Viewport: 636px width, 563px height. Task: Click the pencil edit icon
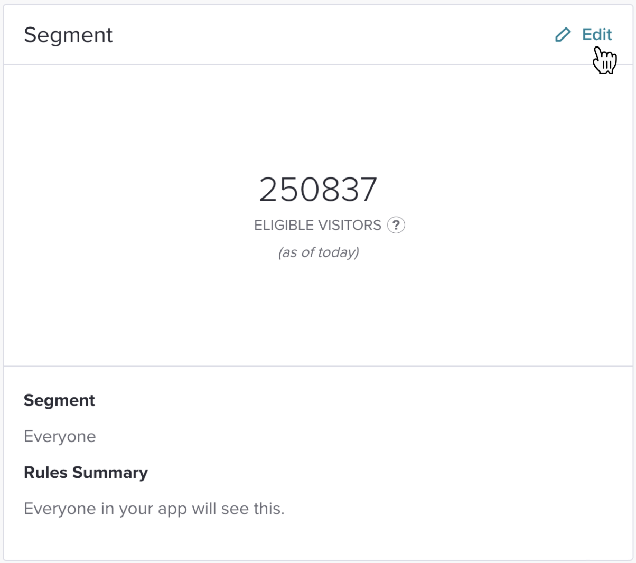pyautogui.click(x=563, y=35)
